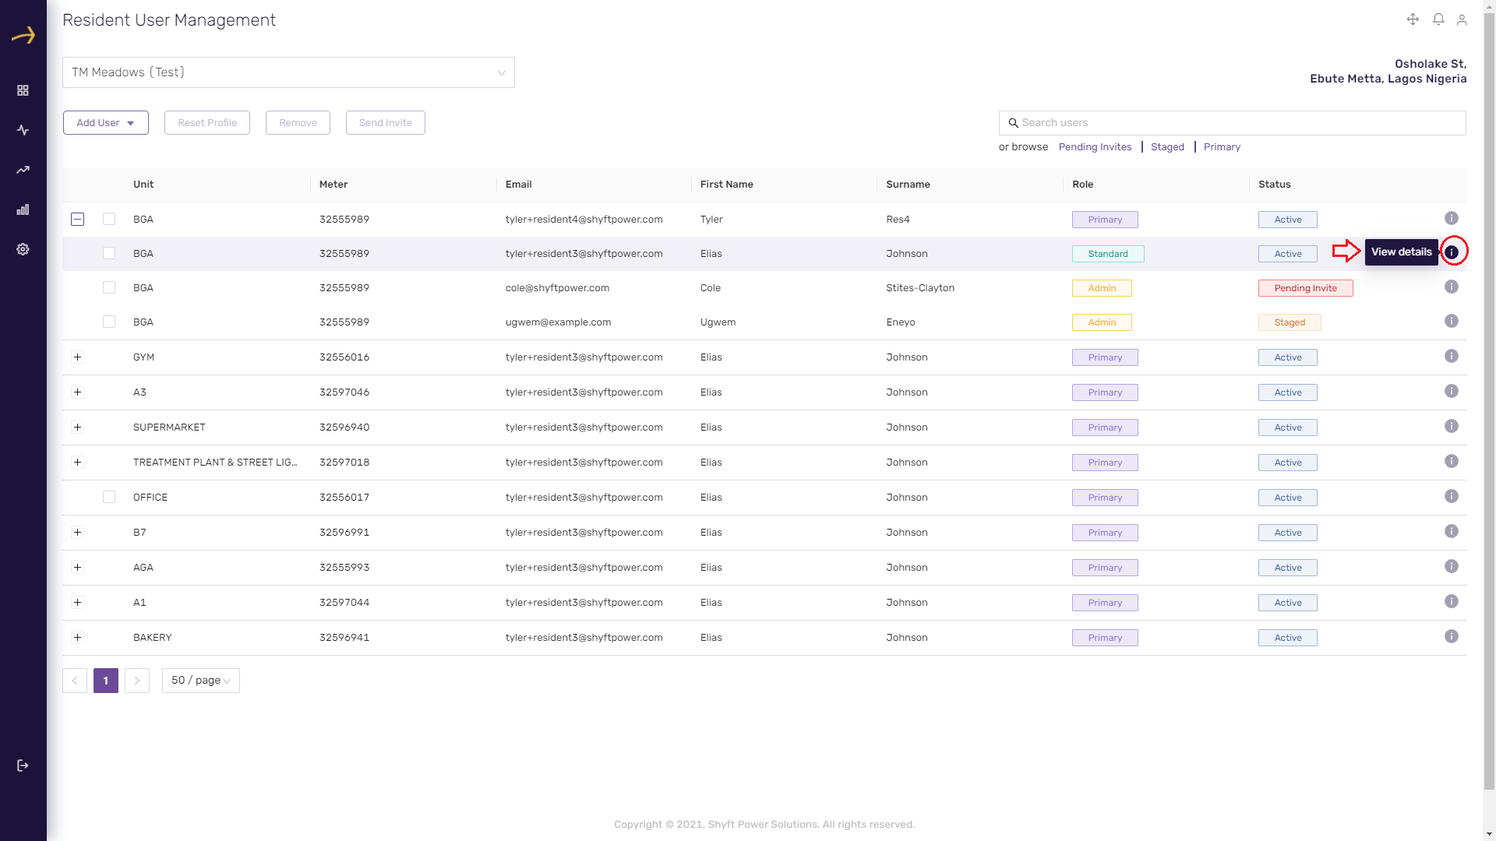1496x841 pixels.
Task: Open info icon for A1 row
Action: (x=1451, y=601)
